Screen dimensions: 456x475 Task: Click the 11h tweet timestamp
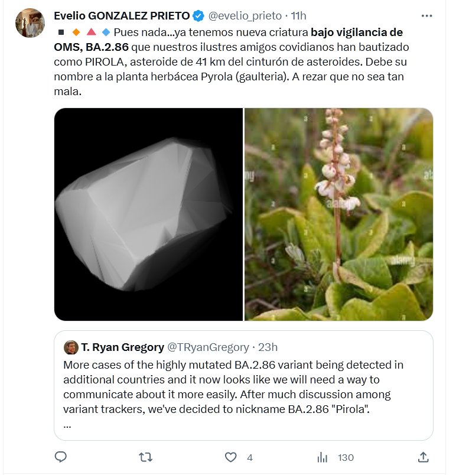298,15
